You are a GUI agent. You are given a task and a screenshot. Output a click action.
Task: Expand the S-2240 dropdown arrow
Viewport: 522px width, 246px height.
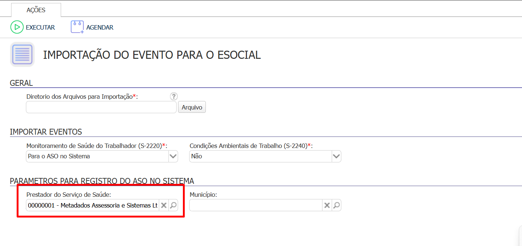click(x=337, y=156)
